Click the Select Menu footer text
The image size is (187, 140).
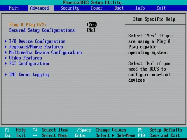(55, 135)
